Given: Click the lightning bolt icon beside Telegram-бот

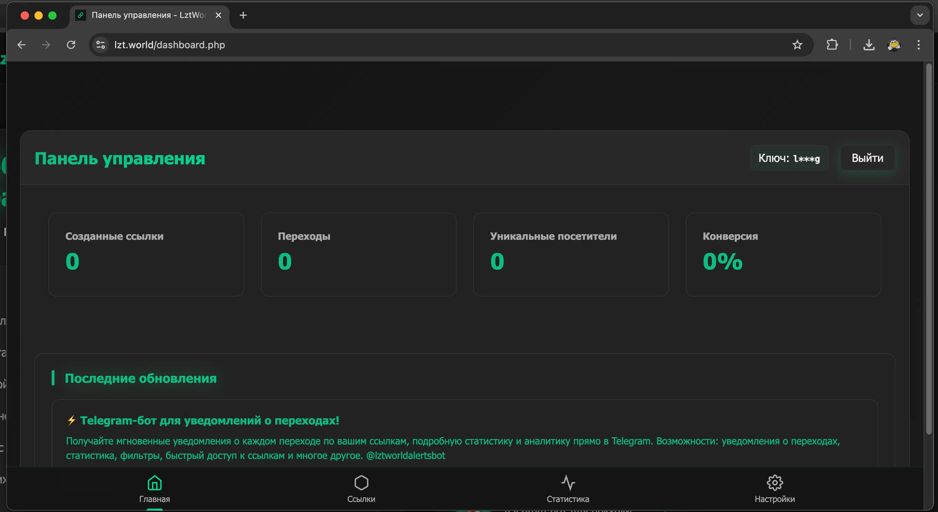Looking at the screenshot, I should (71, 420).
